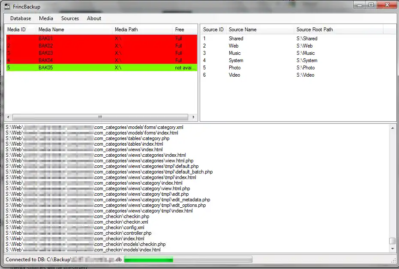This screenshot has width=399, height=269.
Task: Click the right arrow of media list scrollbar
Action: (x=193, y=117)
